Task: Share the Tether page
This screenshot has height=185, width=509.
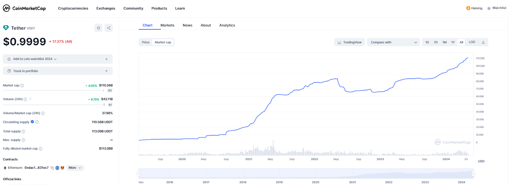Action: tap(109, 28)
